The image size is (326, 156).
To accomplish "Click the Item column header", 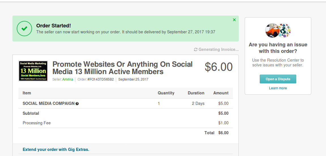I will (x=27, y=93).
